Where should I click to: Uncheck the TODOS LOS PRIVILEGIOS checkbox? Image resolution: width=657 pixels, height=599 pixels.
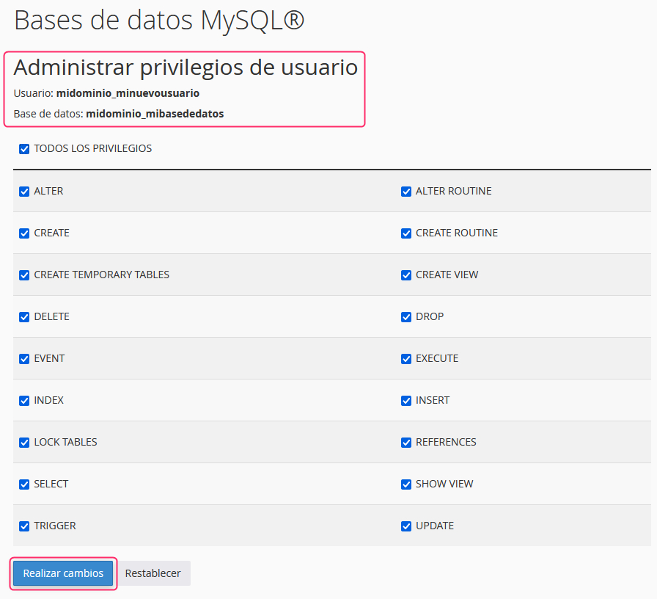24,149
